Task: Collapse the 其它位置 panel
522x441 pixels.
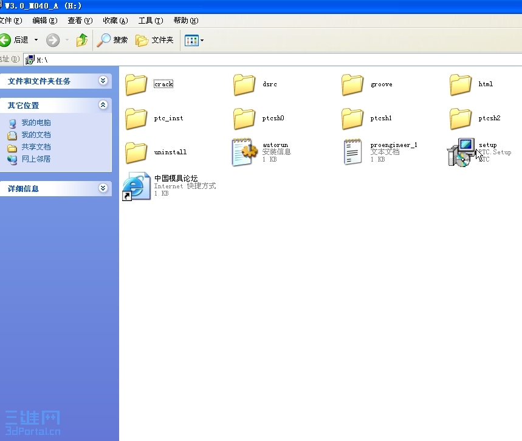Action: point(103,105)
